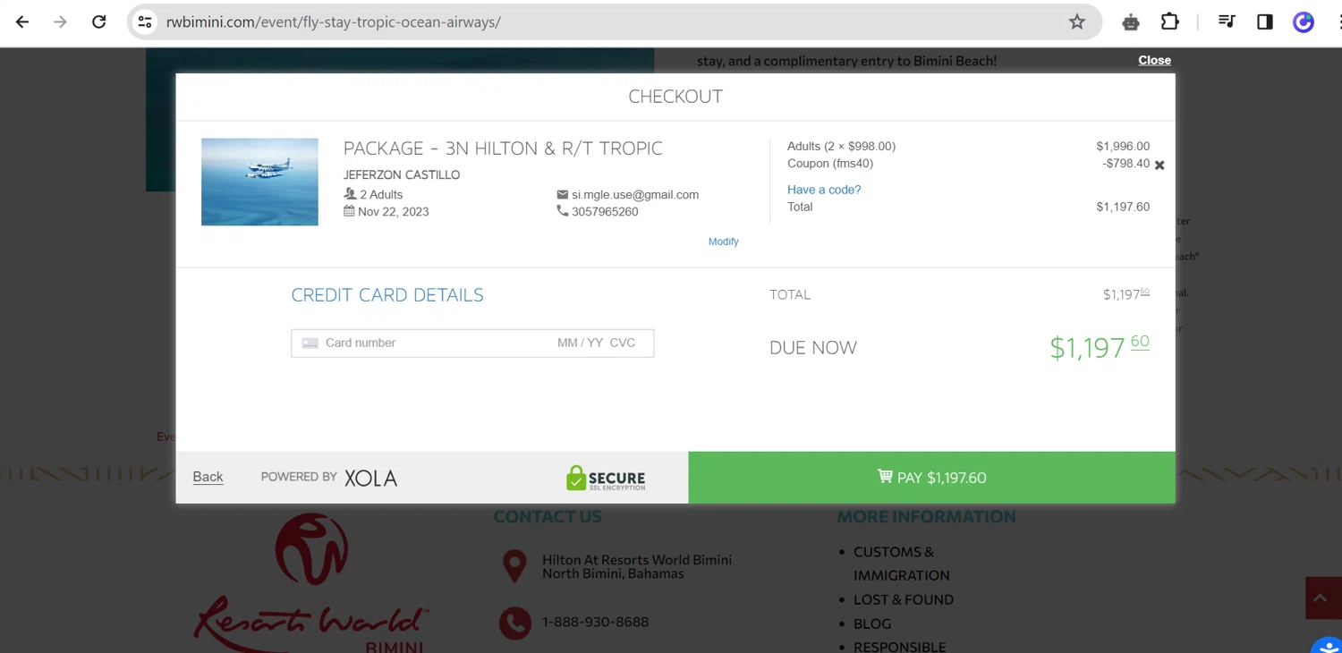Click the large green $1,197.60 amount
Image resolution: width=1342 pixels, height=653 pixels.
1100,346
